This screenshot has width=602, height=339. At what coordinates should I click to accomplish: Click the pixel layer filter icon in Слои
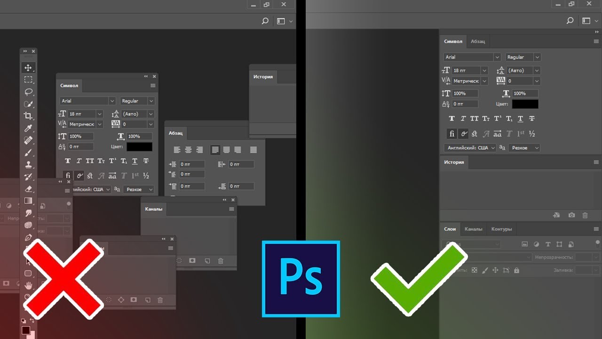[x=525, y=244]
